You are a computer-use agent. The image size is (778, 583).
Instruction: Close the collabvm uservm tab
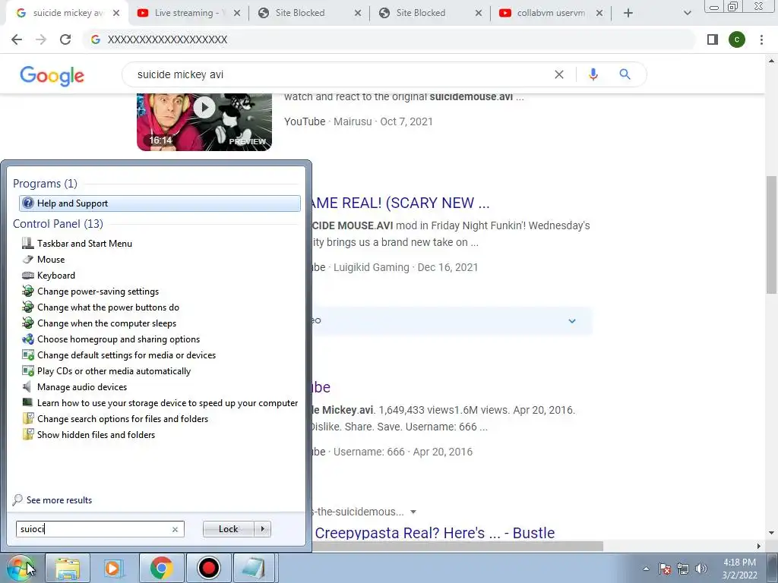click(599, 14)
